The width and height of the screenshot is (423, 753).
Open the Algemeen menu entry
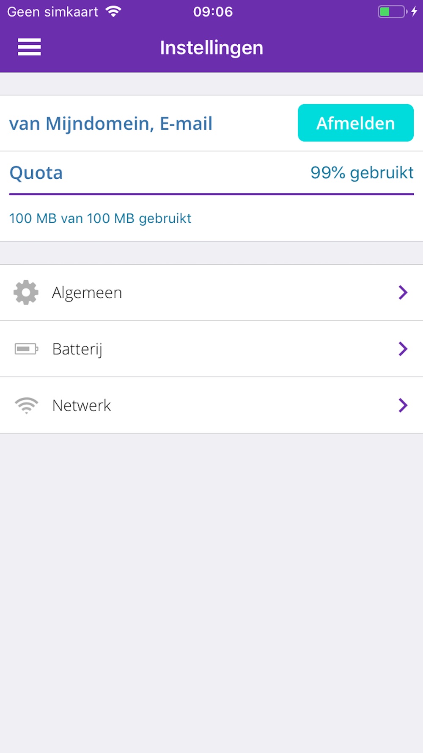[87, 293]
